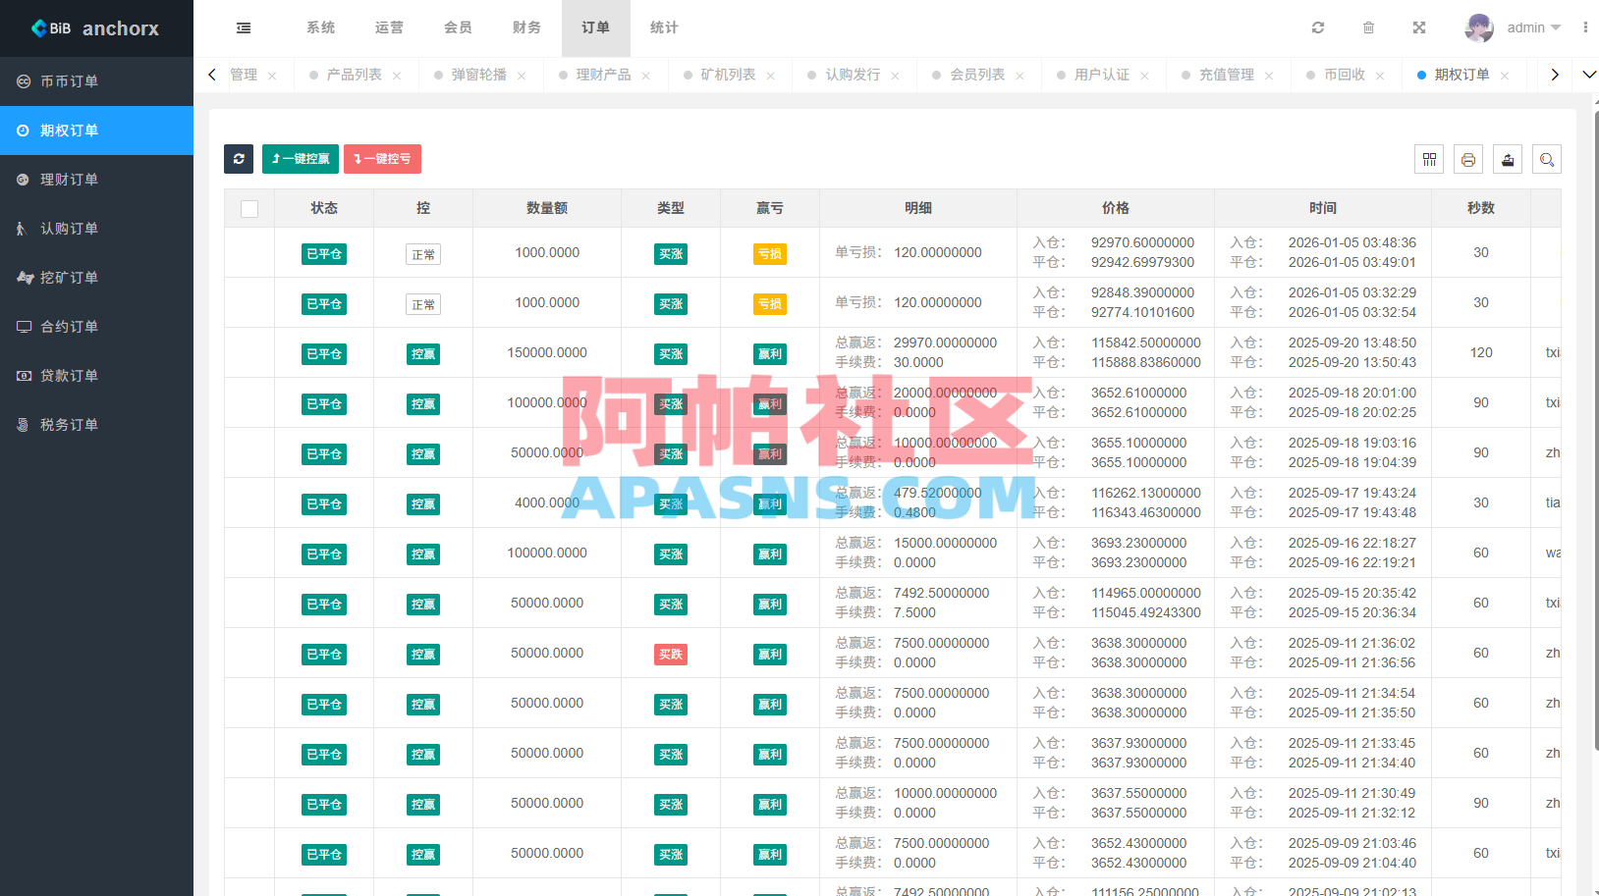Open the 系统 top menu
Screen dimensions: 1599x896
point(320,27)
